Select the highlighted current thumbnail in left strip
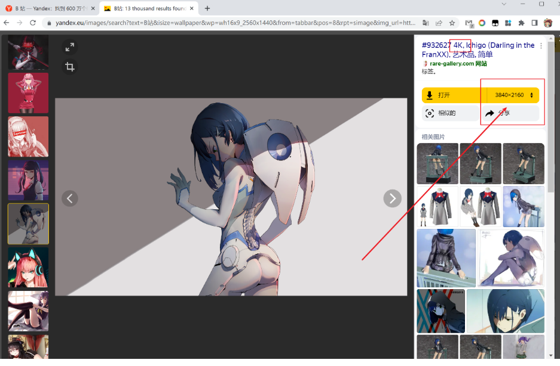This screenshot has height=366, width=560. click(x=28, y=224)
